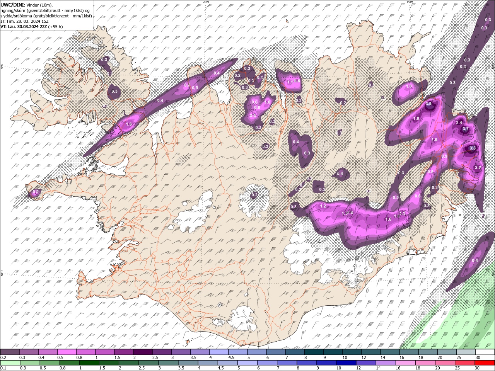Select the bright pink 0.5 swatch in snow scale
The image size is (495, 371).
[67, 352]
